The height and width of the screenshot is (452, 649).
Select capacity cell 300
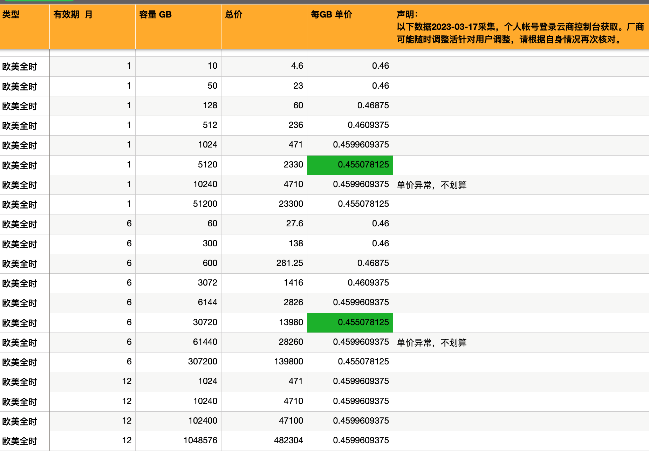pos(178,244)
